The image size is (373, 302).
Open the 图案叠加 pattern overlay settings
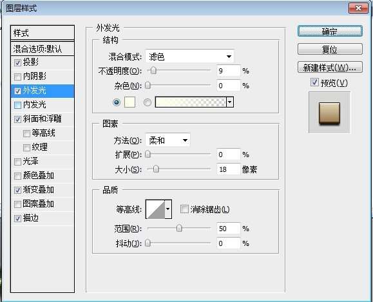pyautogui.click(x=39, y=203)
